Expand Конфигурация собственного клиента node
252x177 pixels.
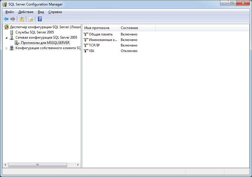coord(6,48)
